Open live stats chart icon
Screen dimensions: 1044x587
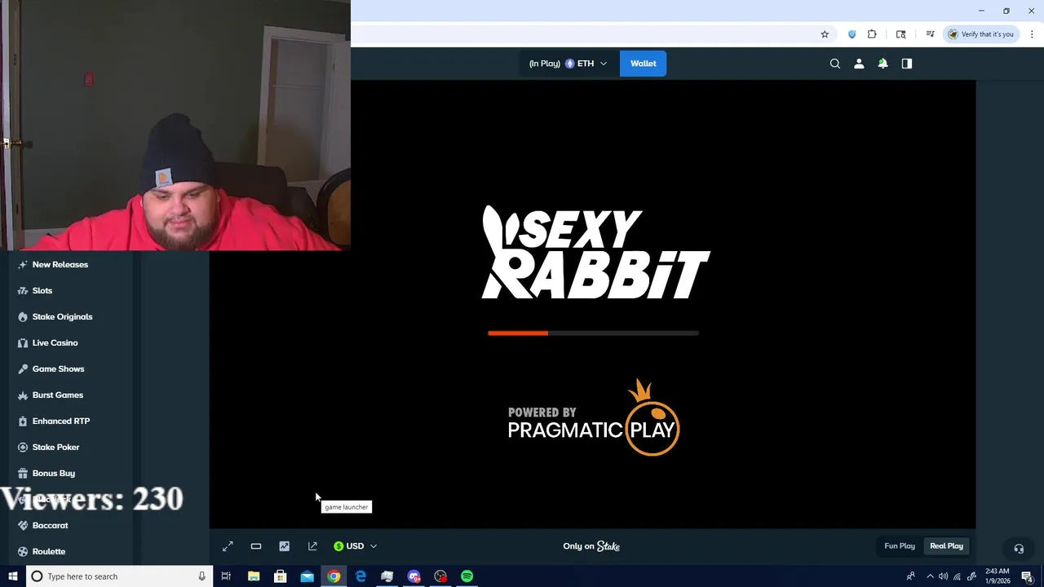(x=284, y=546)
